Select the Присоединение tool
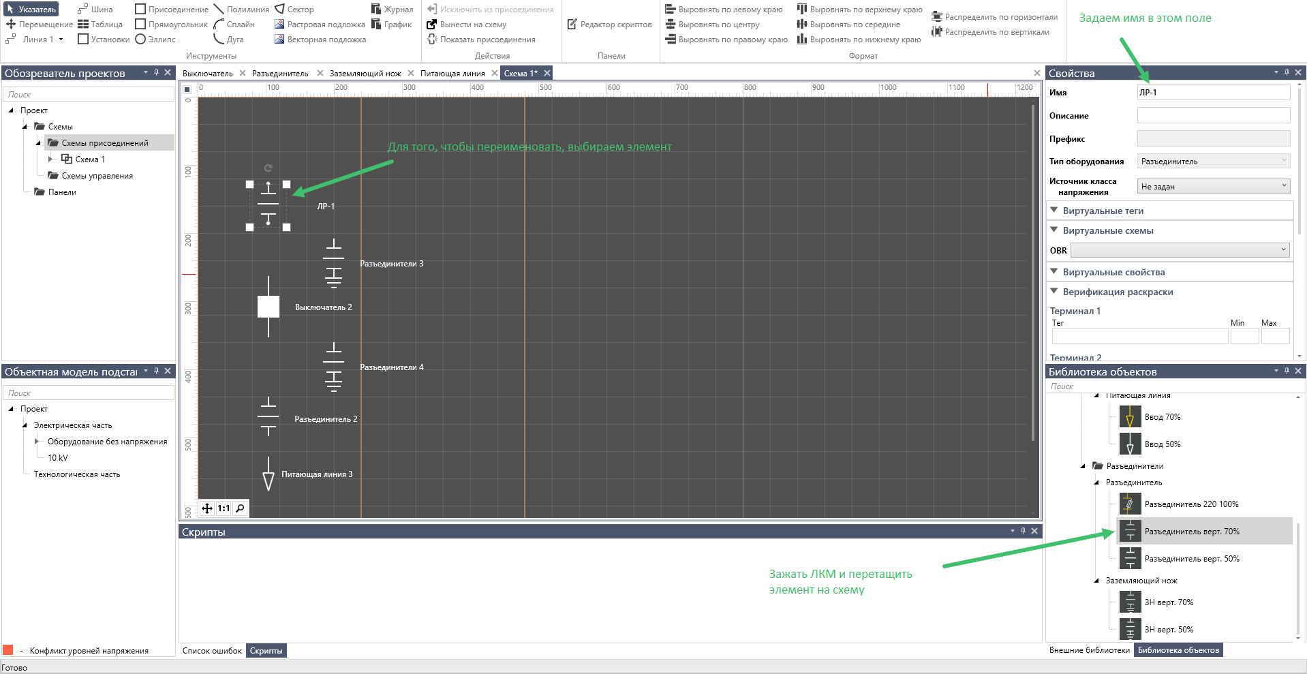Screen dimensions: 1307x674 172,10
